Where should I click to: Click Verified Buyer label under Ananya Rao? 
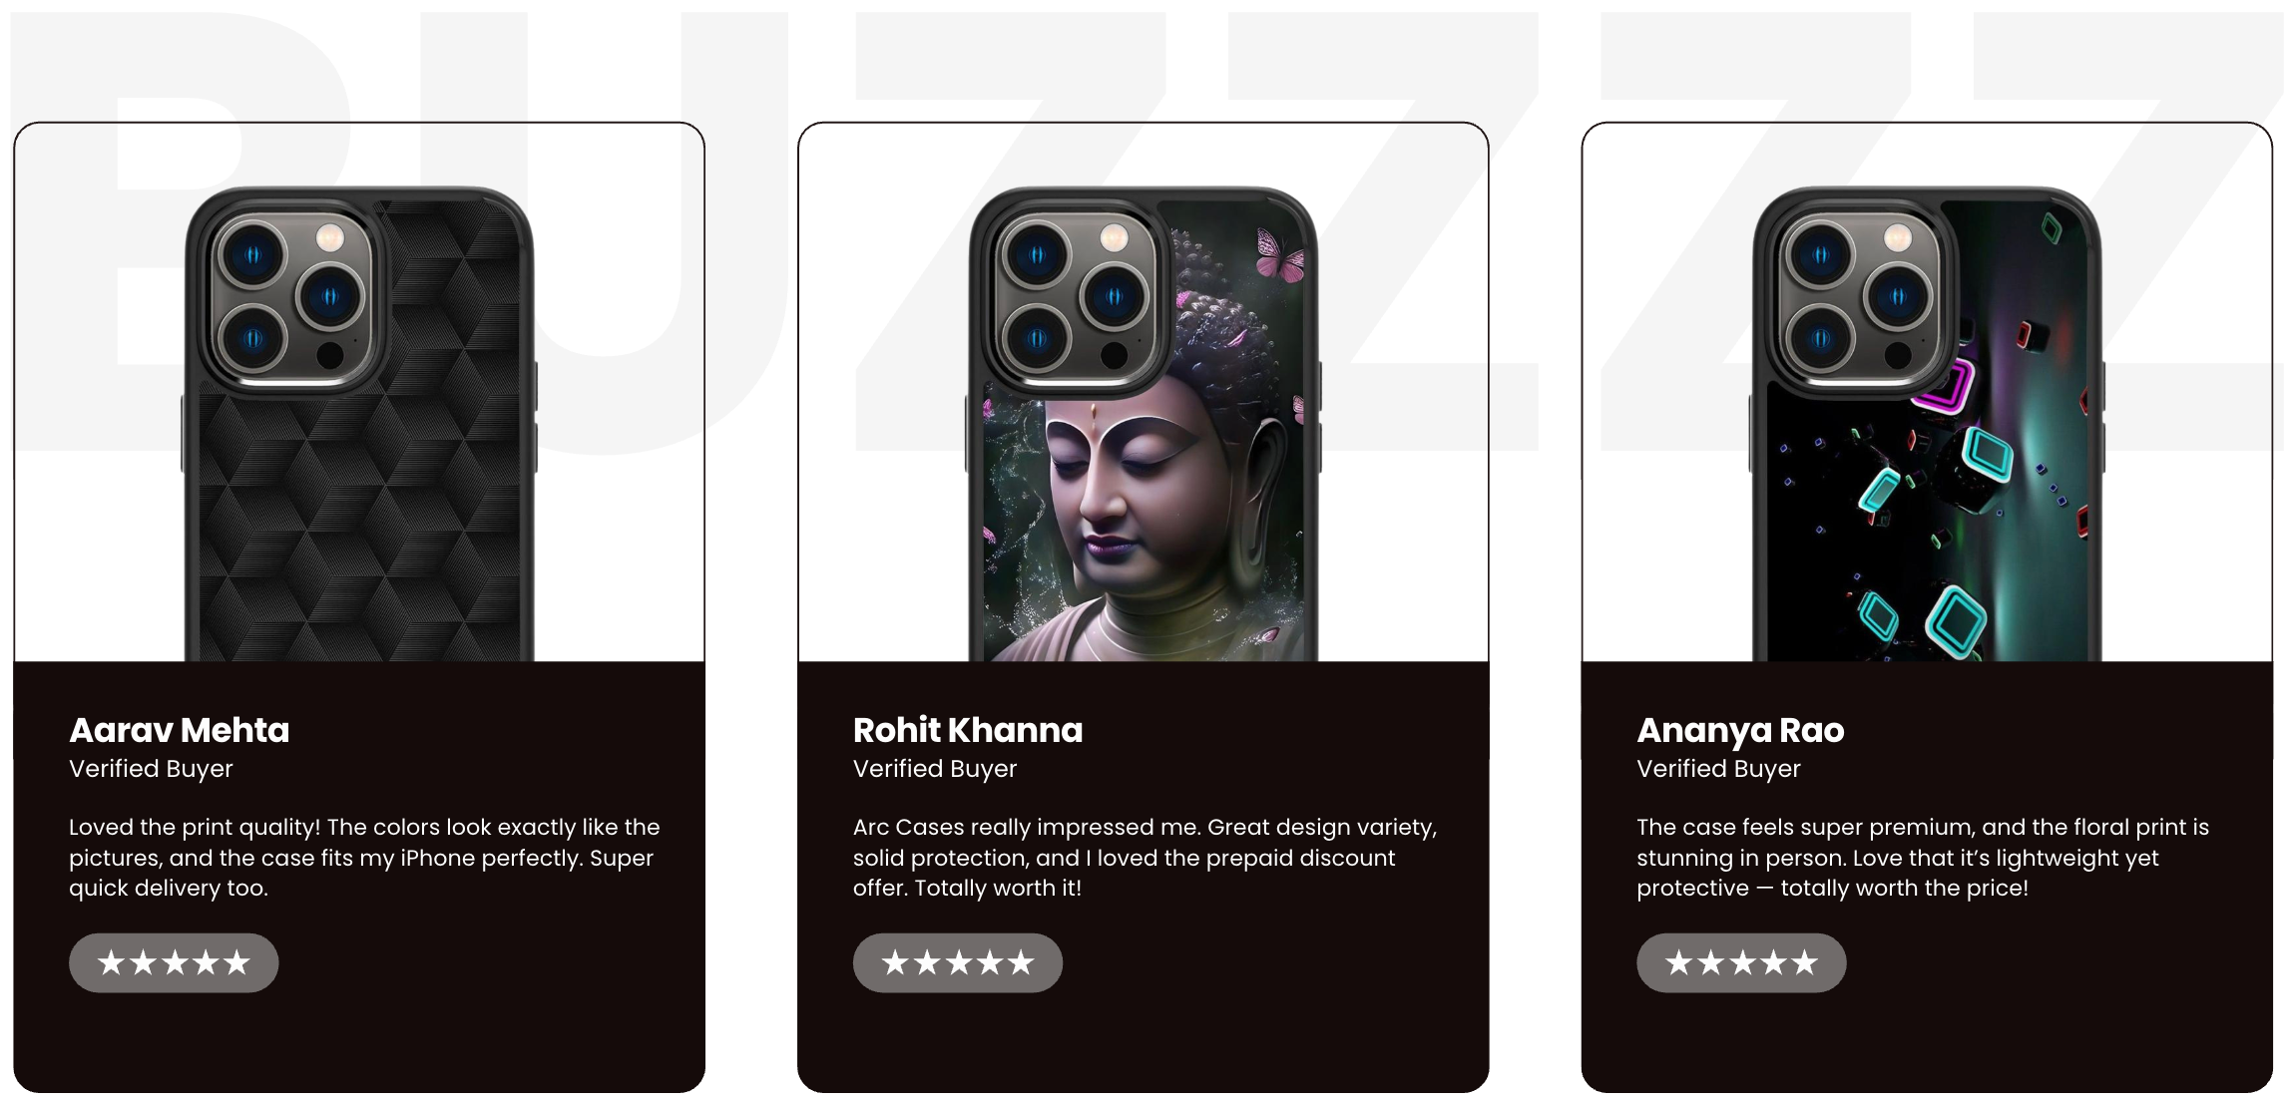(1718, 769)
